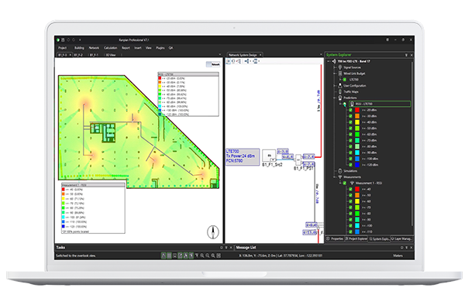468x305 pixels.
Task: Toggle the Measurement 1 - RSSI checkbox
Action: pos(345,183)
